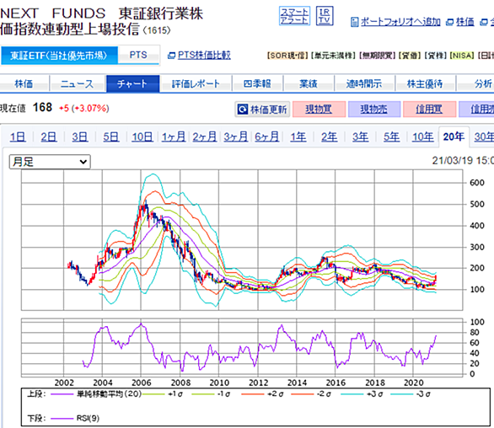Set chart period to 3ヶ月
Screen dimensions: 494x428
pyautogui.click(x=236, y=137)
